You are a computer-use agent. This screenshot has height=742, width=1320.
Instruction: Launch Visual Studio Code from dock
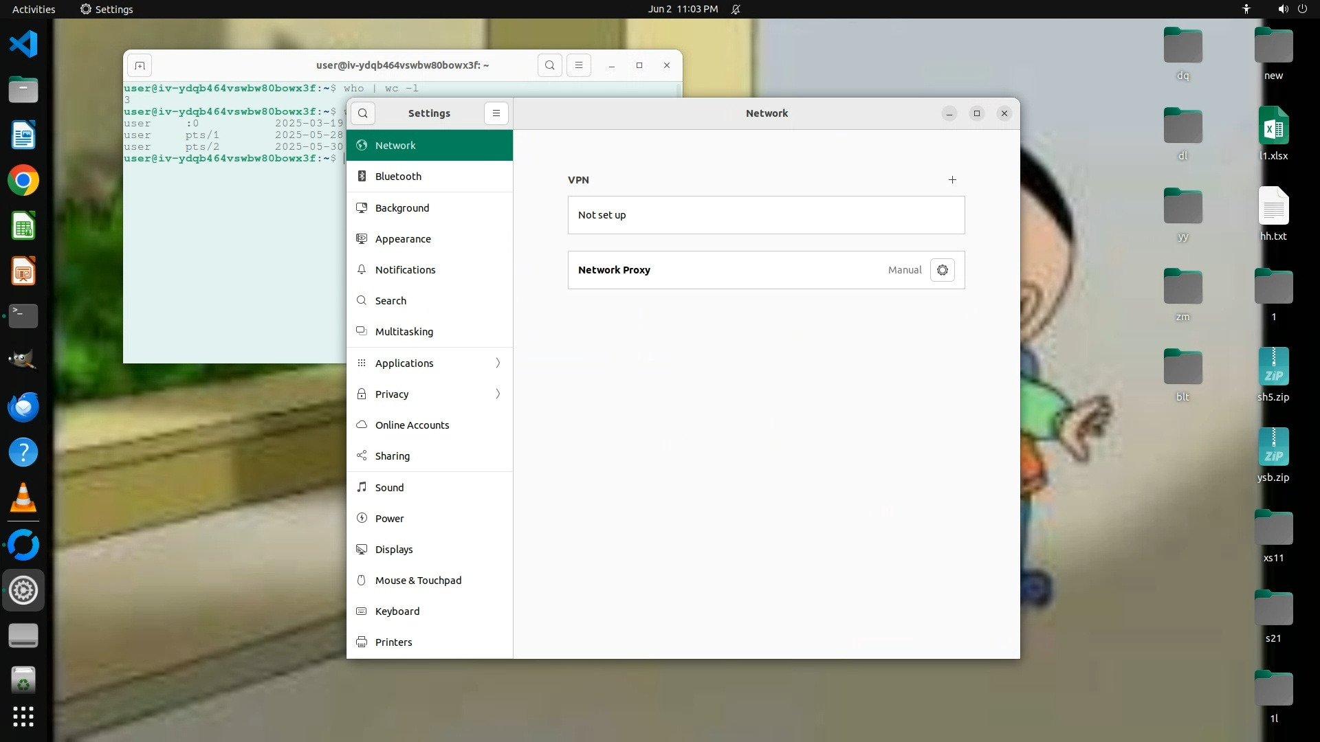tap(23, 45)
